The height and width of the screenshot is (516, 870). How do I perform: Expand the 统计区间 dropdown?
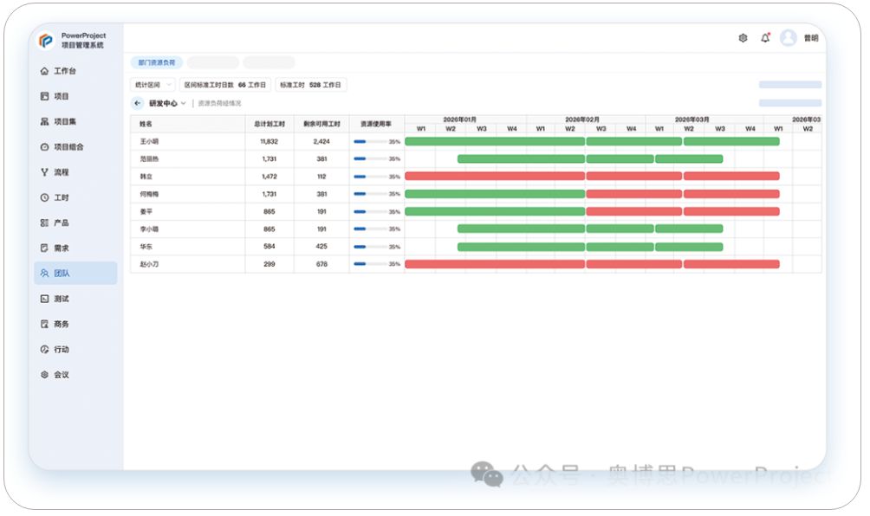coord(153,85)
